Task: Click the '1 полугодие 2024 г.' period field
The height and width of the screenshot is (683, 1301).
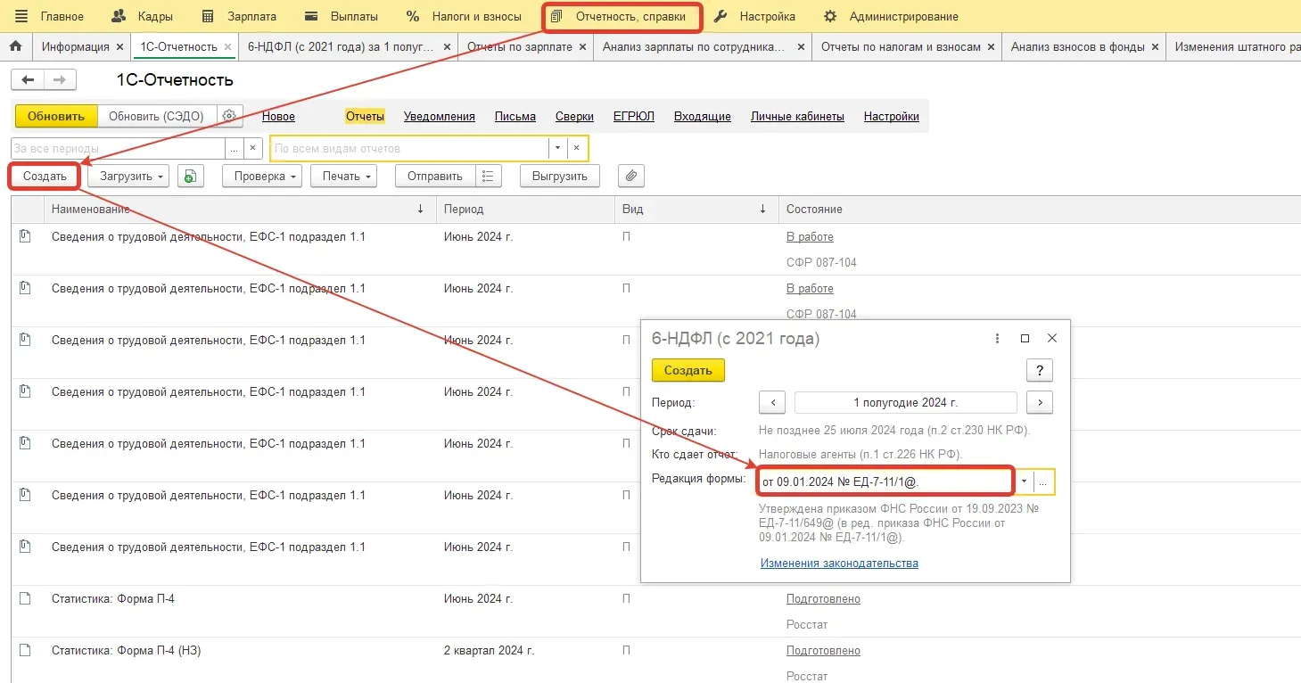Action: [905, 403]
